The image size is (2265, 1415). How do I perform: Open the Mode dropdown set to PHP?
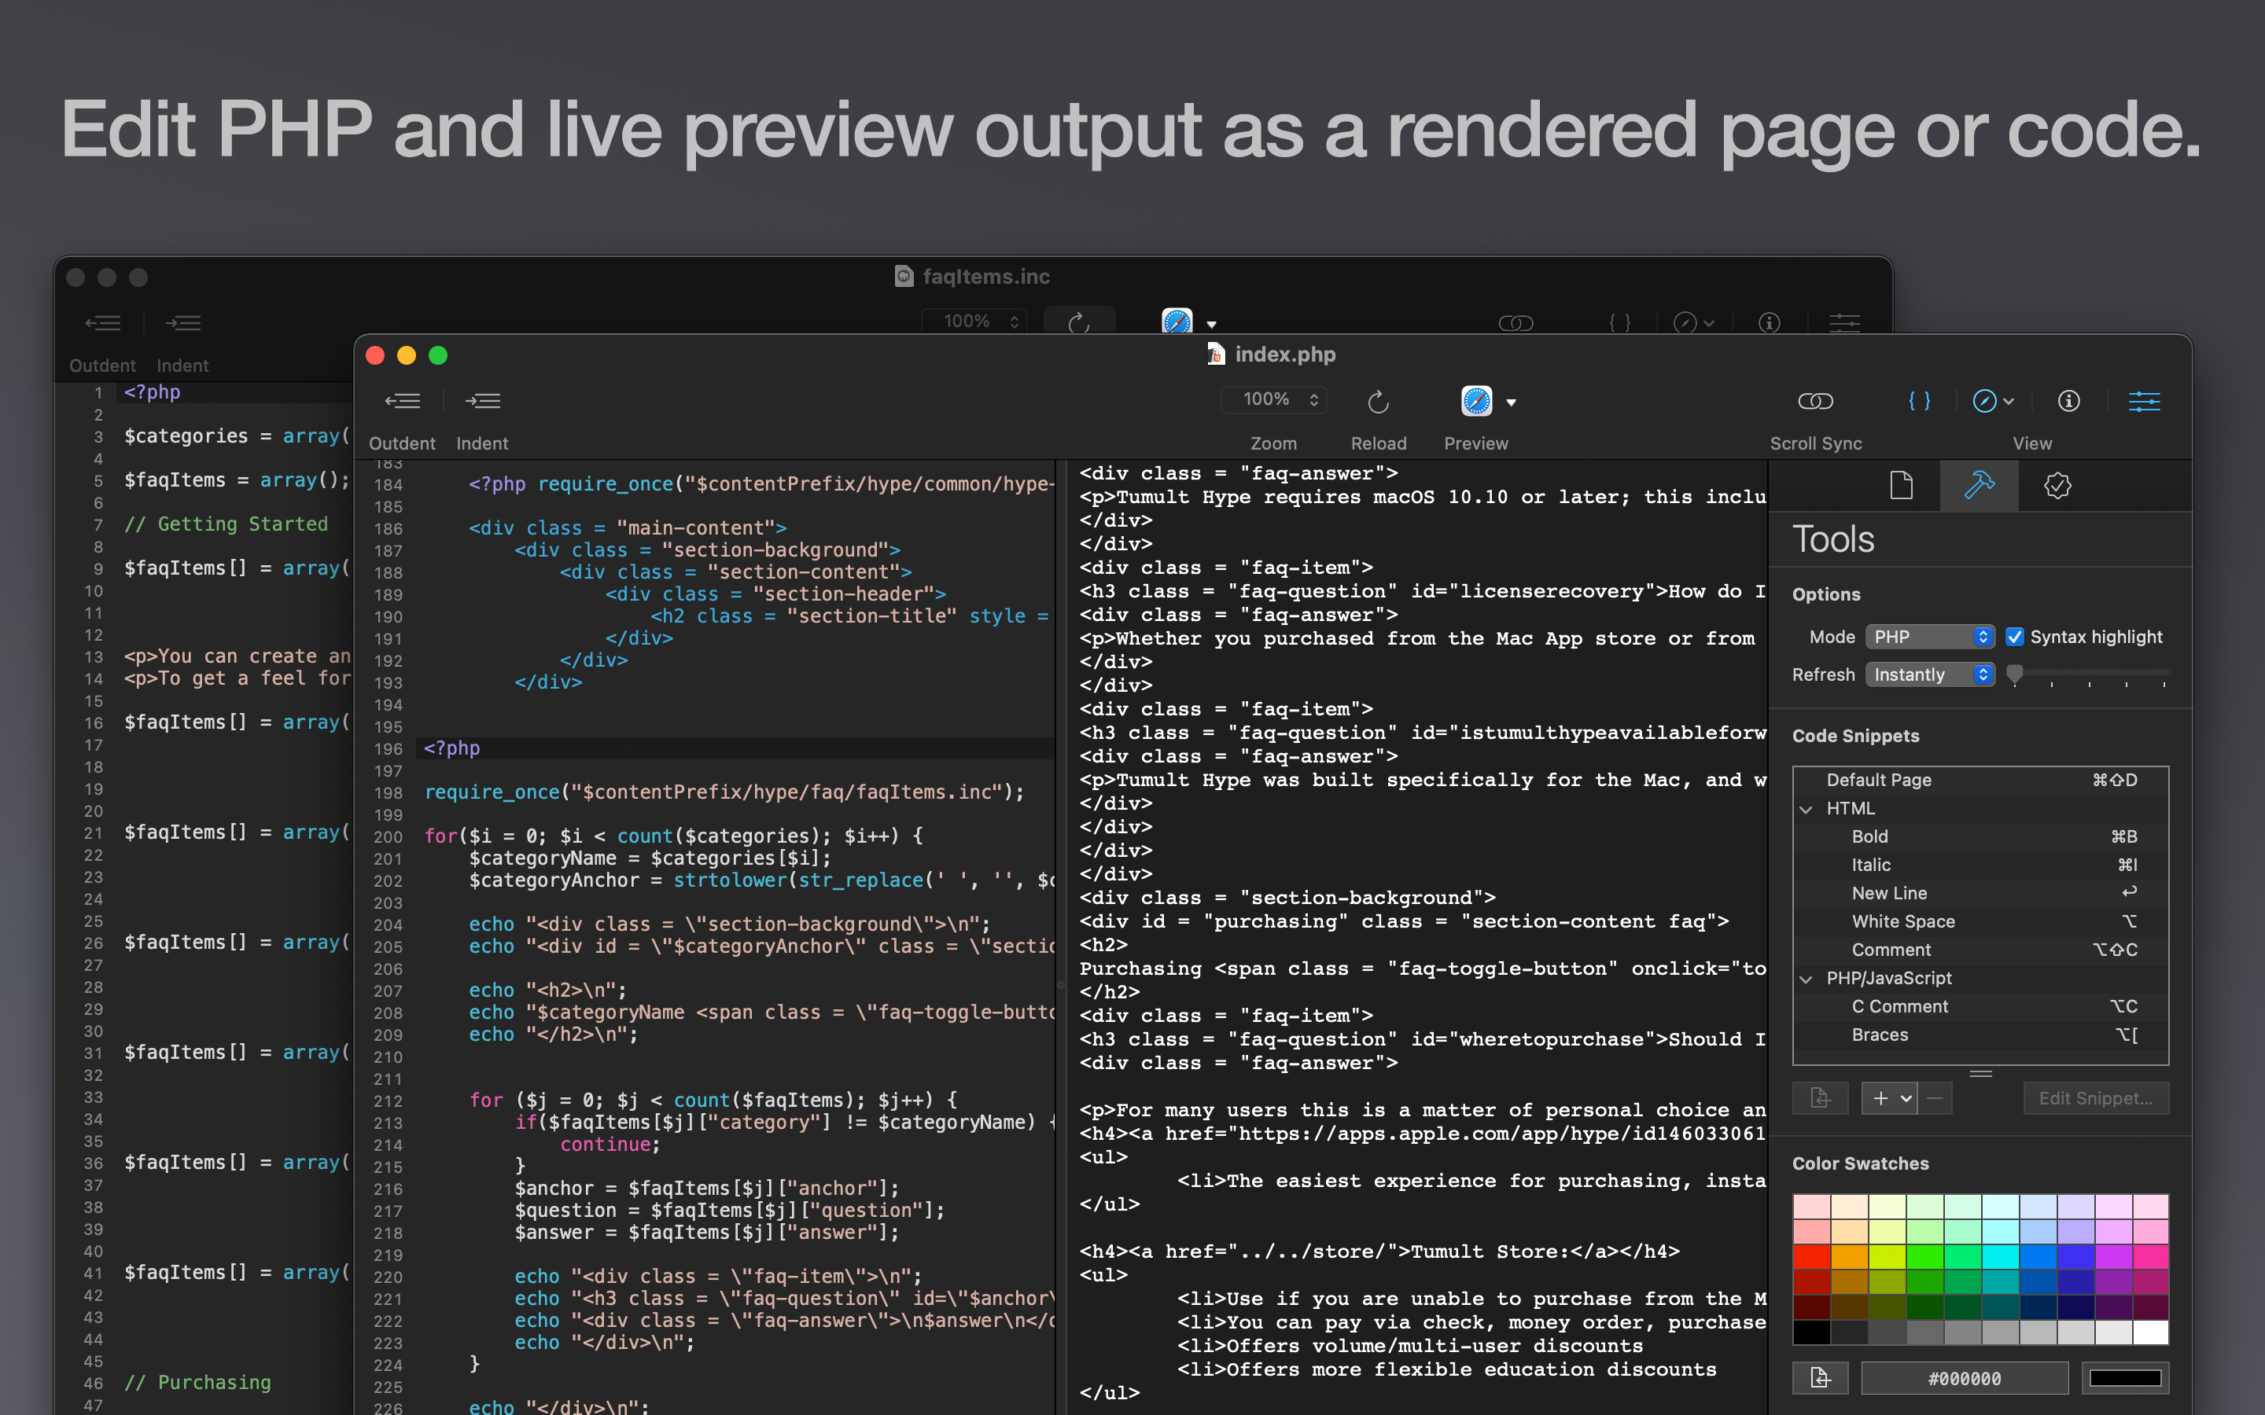click(x=1930, y=637)
